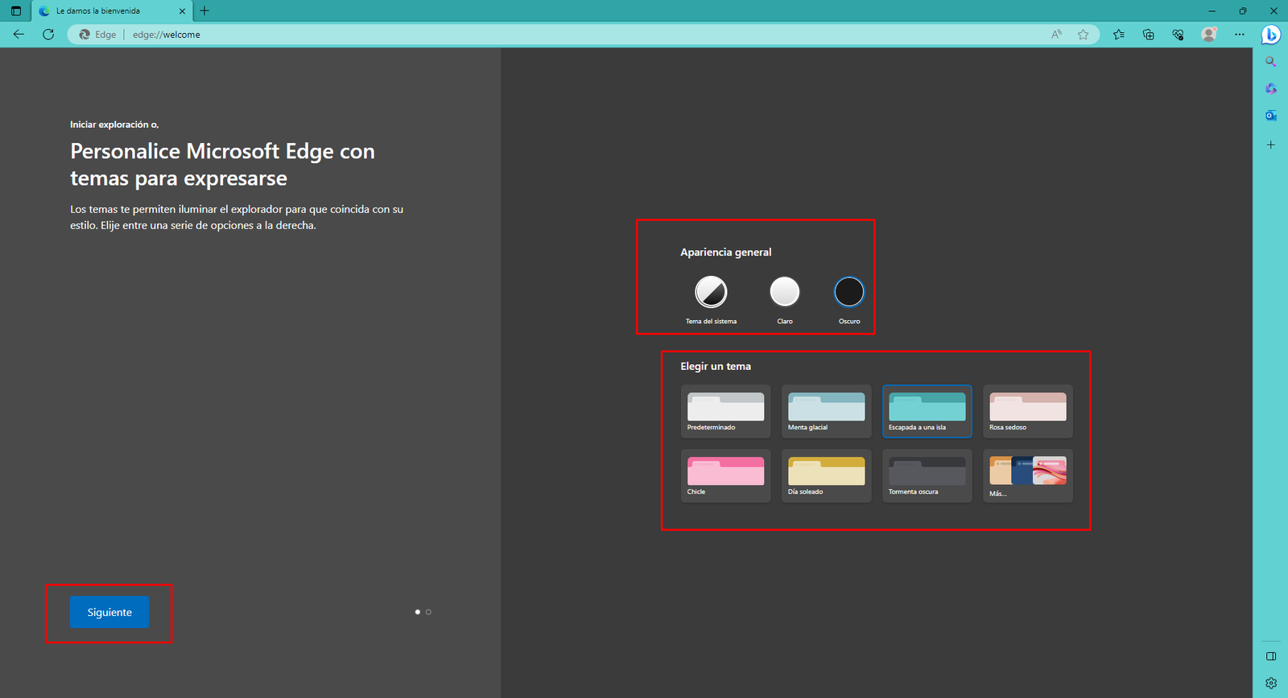The width and height of the screenshot is (1288, 698).
Task: Choose the 'Rosa sedoso' theme
Action: click(x=1027, y=412)
